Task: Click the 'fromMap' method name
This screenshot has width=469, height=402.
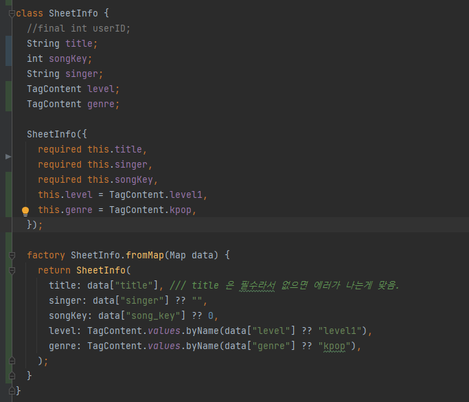Action: [x=145, y=256]
